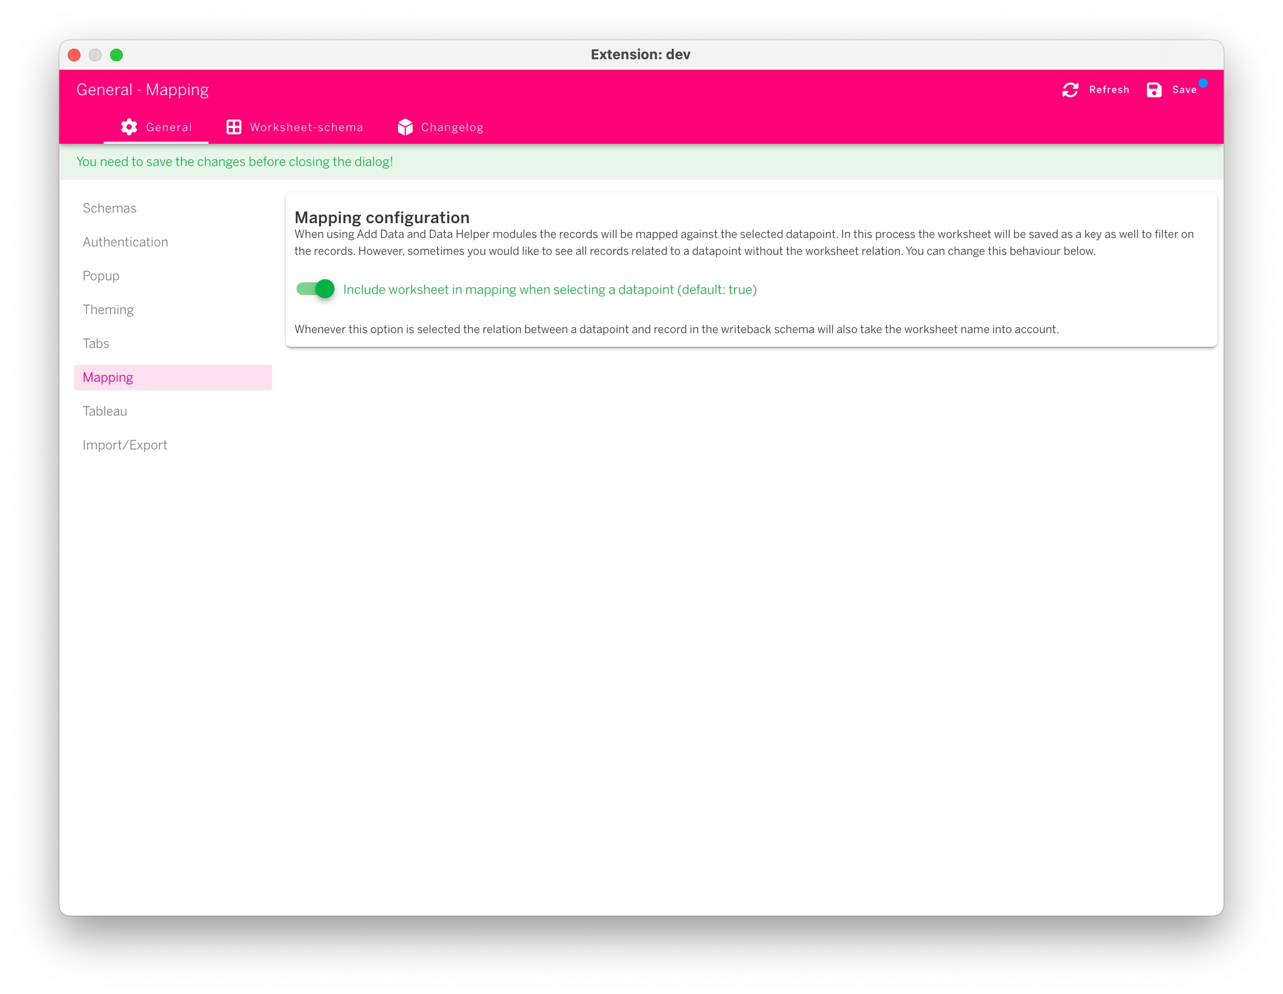This screenshot has width=1283, height=994.
Task: Navigate to Import/Export
Action: [x=125, y=445]
